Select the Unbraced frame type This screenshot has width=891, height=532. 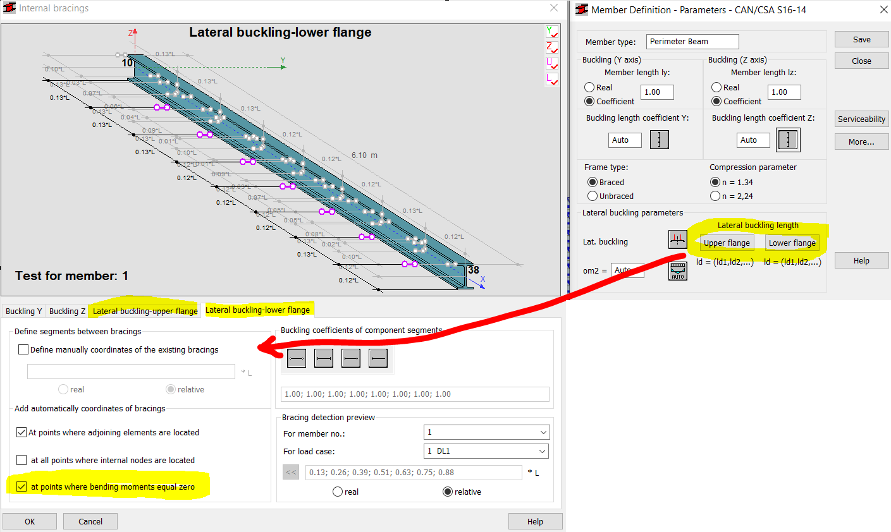pyautogui.click(x=593, y=196)
